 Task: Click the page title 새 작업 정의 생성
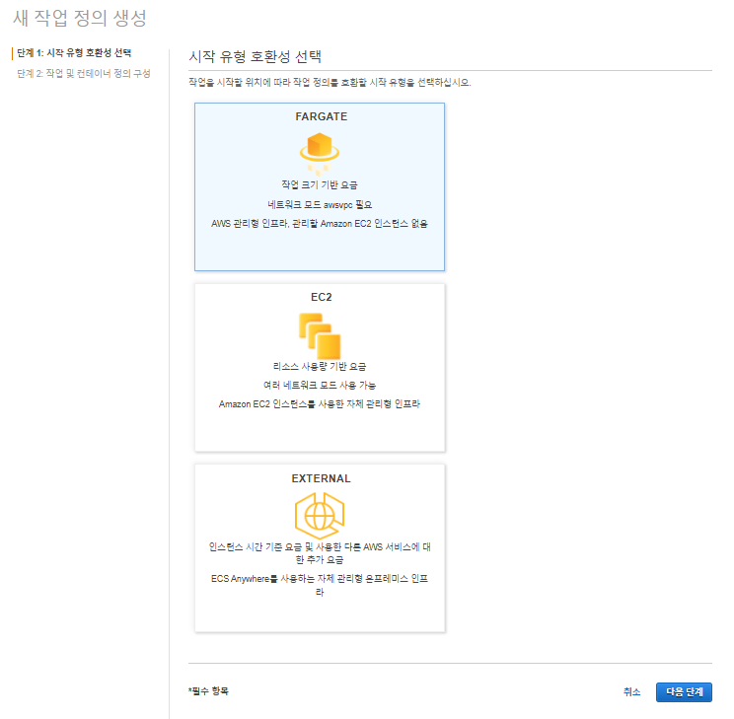80,19
